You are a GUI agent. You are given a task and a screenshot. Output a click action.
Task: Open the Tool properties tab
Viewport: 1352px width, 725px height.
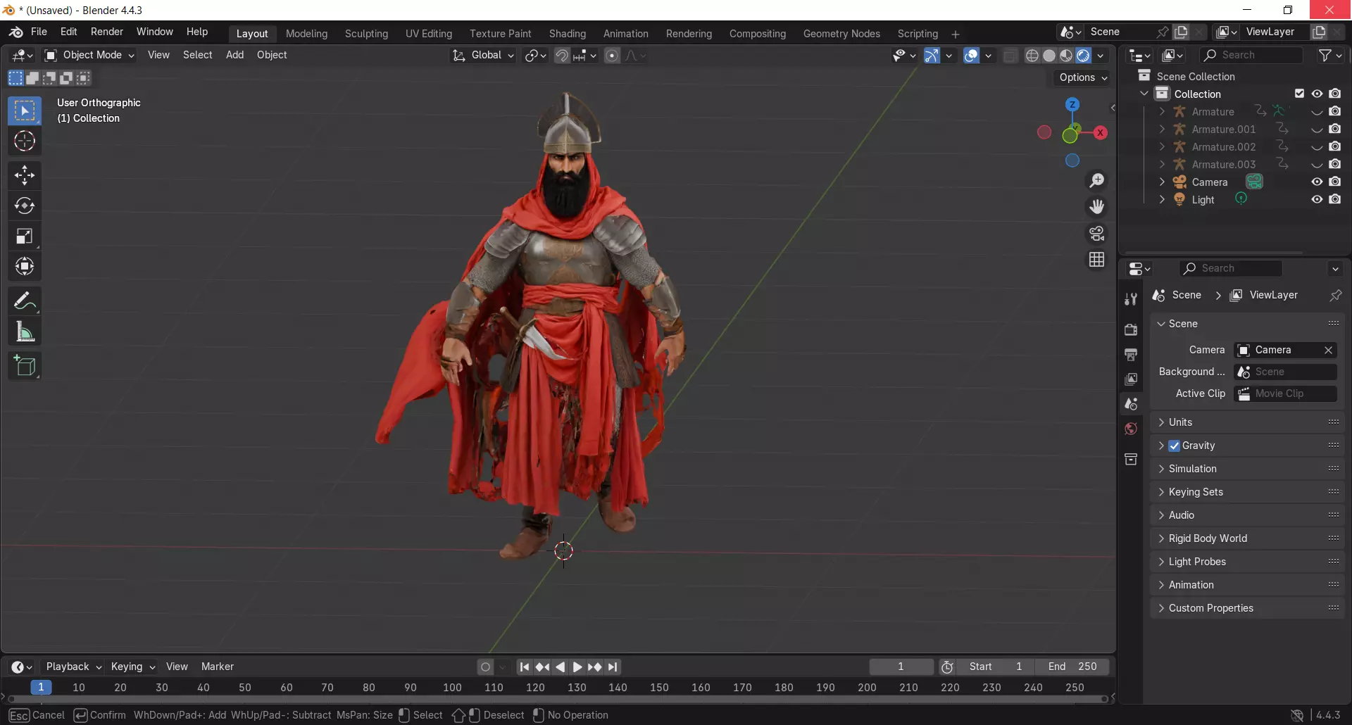1131,299
